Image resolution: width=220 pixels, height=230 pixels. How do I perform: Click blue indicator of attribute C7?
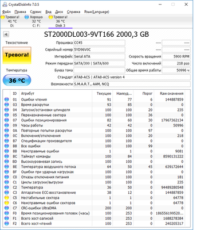6,208
